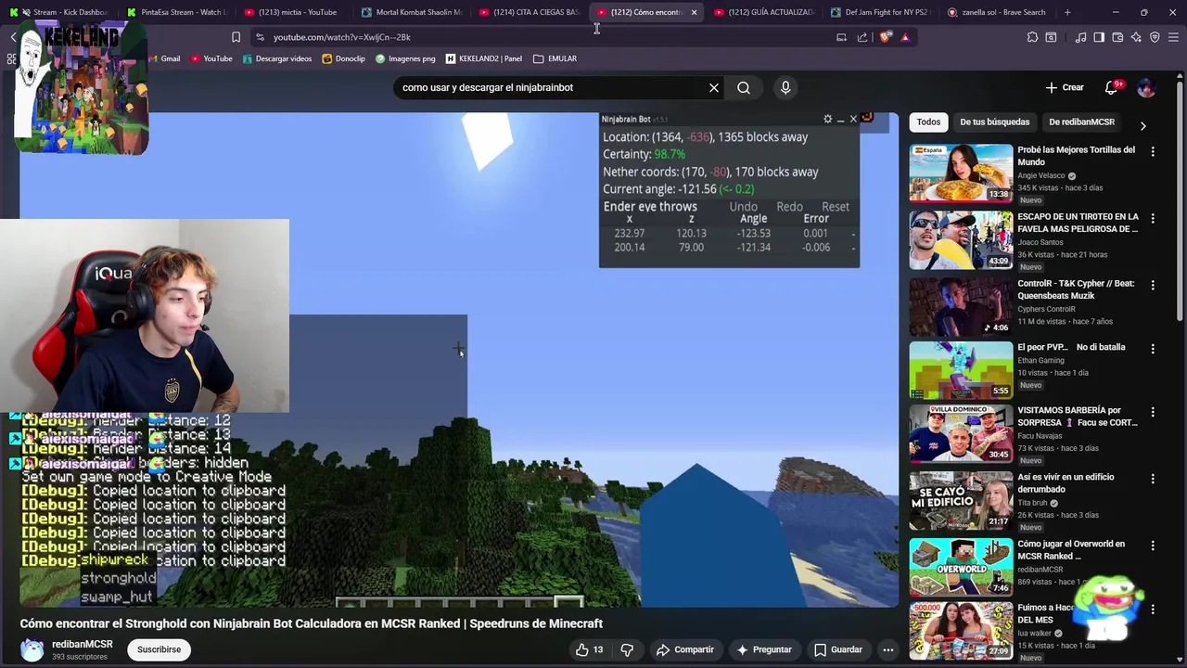Open options for edificio derrumbado video
The height and width of the screenshot is (668, 1187).
1153,479
